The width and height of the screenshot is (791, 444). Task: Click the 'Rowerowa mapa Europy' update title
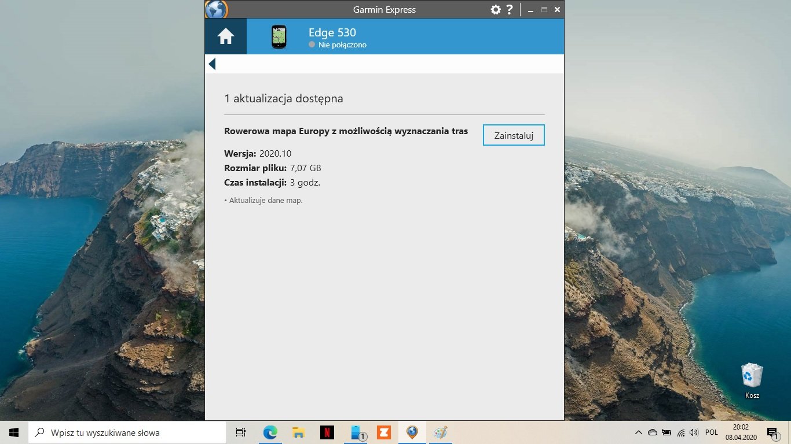pyautogui.click(x=346, y=131)
